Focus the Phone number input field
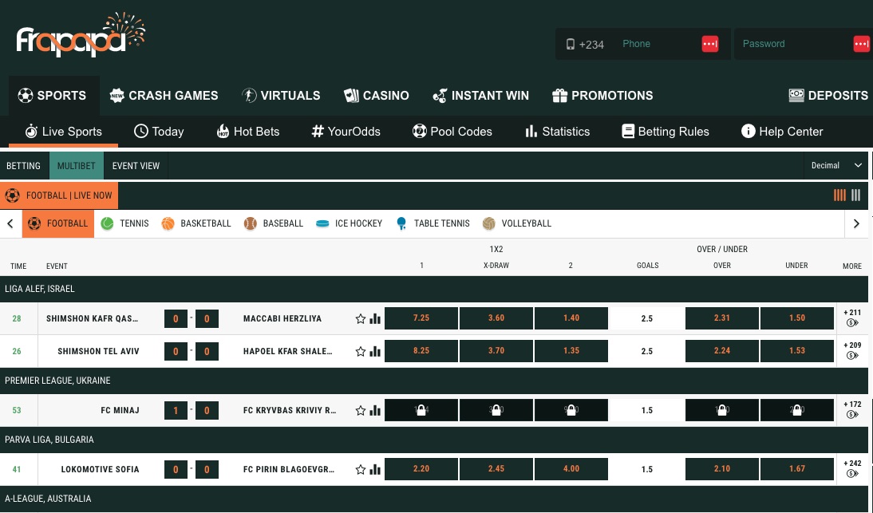 [x=657, y=44]
